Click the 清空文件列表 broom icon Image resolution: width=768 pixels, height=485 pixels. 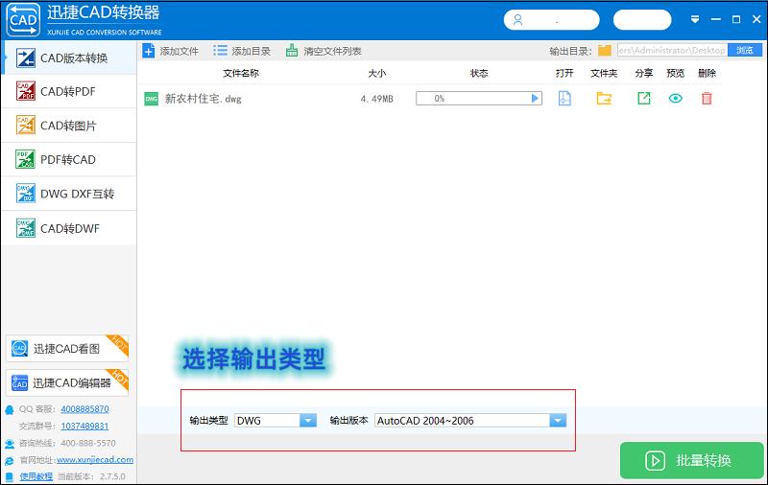click(x=292, y=51)
